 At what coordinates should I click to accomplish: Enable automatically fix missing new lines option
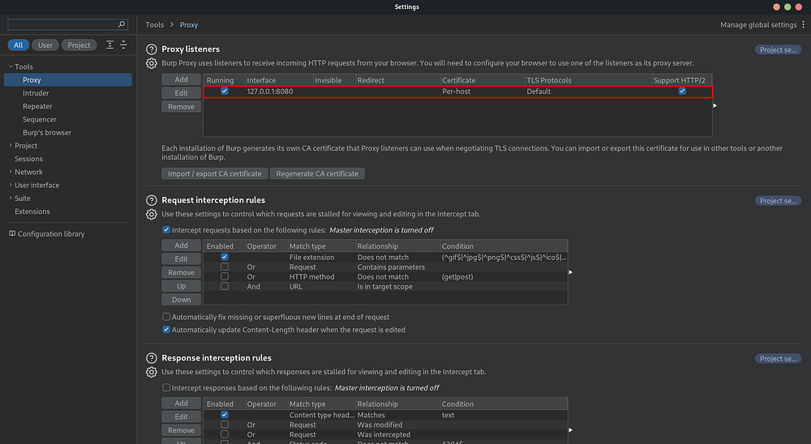coord(166,317)
